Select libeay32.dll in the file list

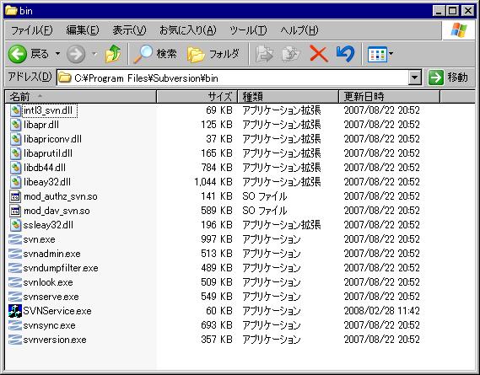coord(47,182)
